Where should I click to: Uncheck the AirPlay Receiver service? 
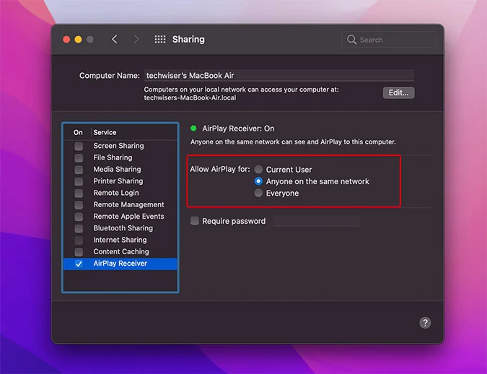[78, 264]
